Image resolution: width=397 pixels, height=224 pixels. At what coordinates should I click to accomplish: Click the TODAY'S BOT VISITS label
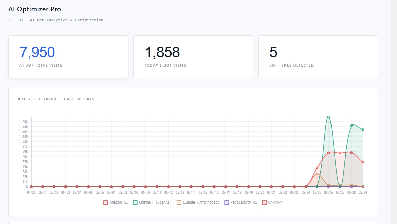point(165,65)
